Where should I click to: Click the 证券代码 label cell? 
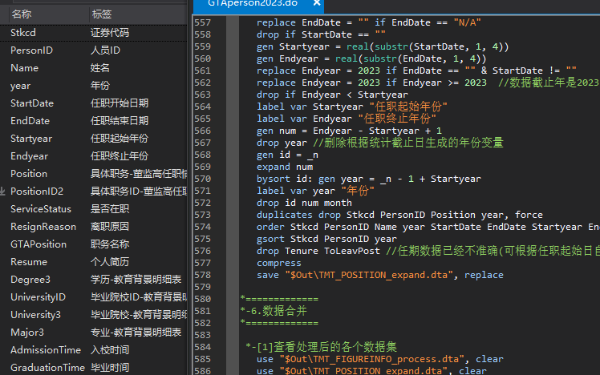point(110,33)
